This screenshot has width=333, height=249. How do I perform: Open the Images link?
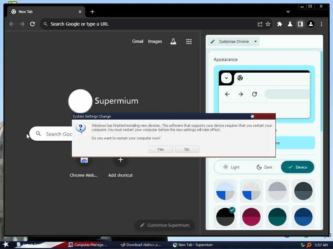click(155, 41)
